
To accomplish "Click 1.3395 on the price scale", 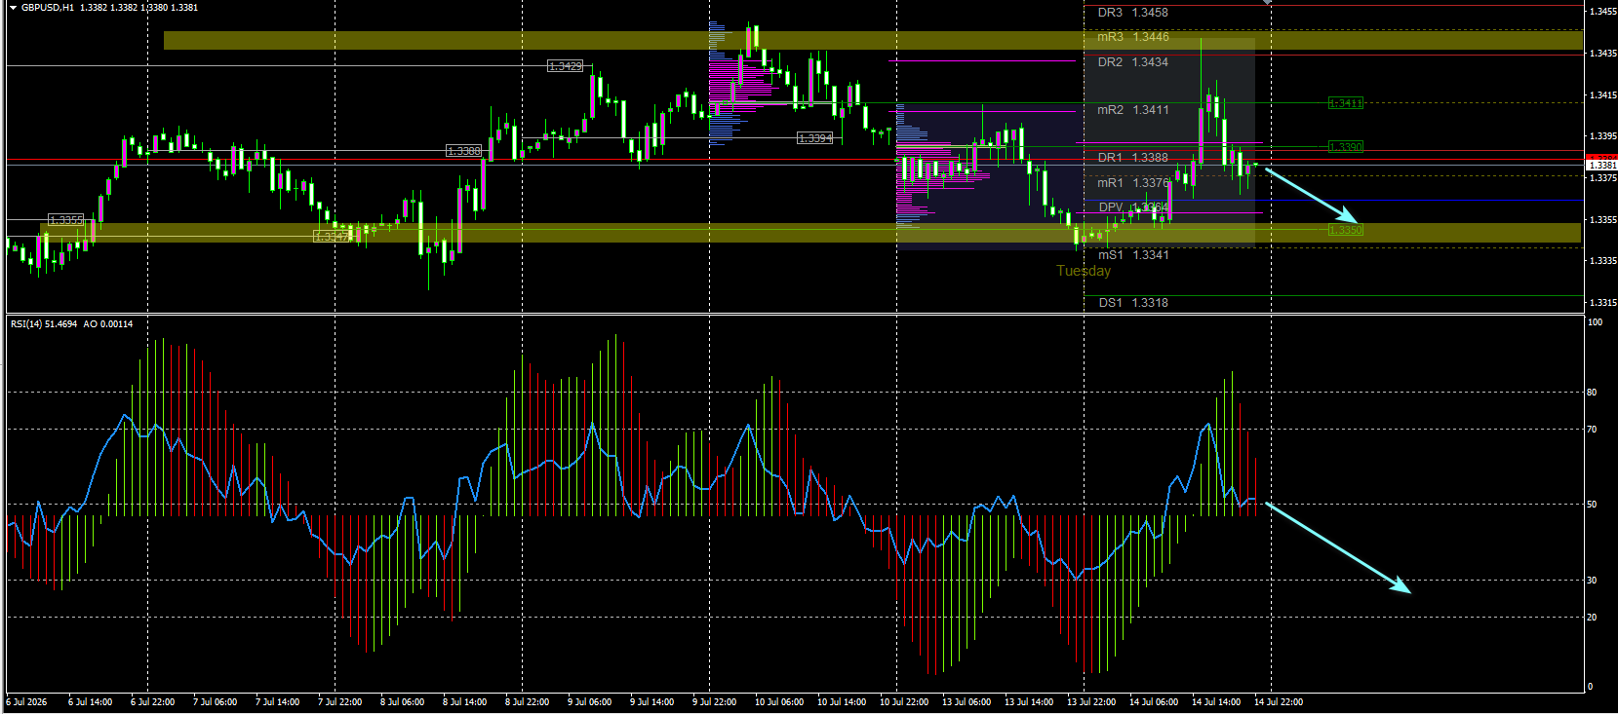I will pos(1602,136).
